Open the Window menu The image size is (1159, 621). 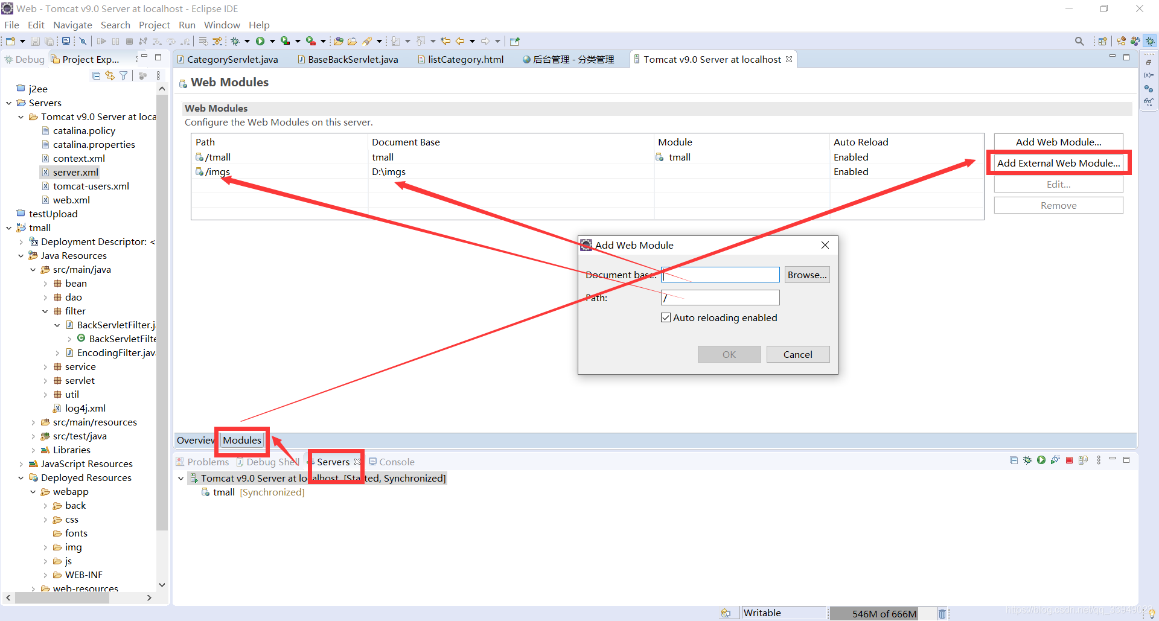[222, 25]
